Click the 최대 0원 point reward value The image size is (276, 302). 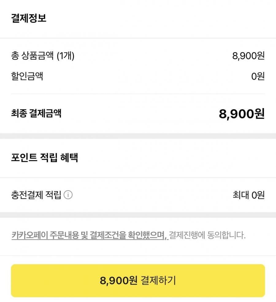[248, 195]
